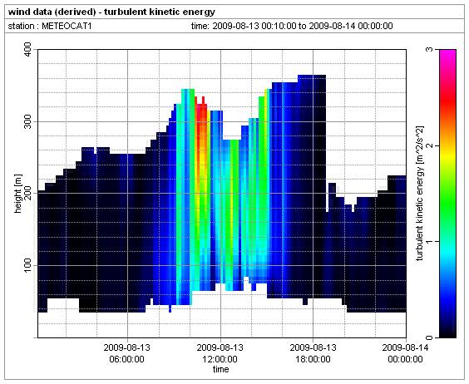Click the 'turbulent kinetic energy [m^2/s^2]' colorbar title
The image size is (469, 384).
pos(420,194)
